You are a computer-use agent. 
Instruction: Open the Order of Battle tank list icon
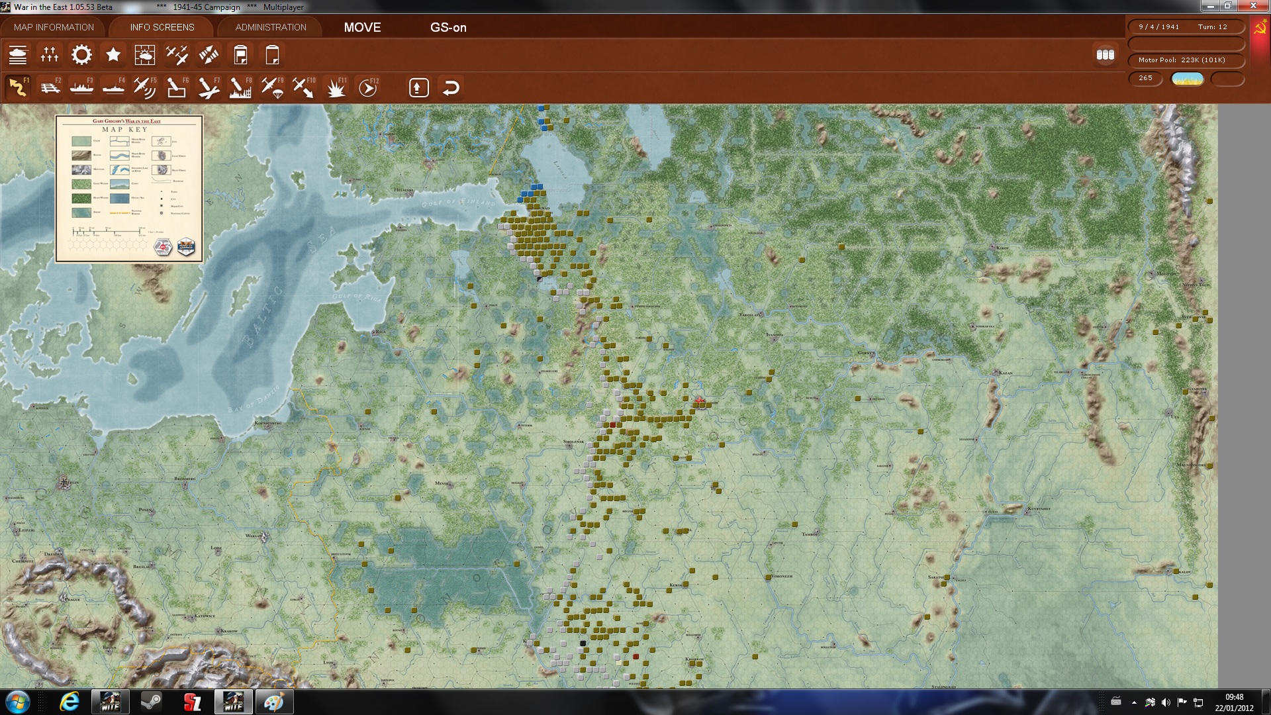point(18,55)
